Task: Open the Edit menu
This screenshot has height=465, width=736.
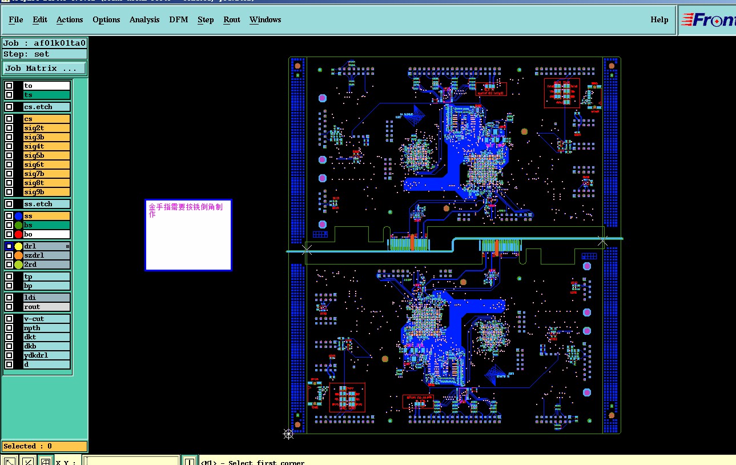Action: click(x=40, y=19)
